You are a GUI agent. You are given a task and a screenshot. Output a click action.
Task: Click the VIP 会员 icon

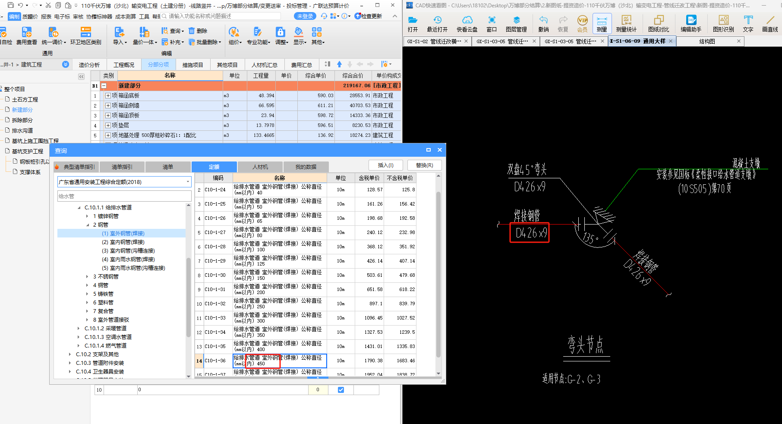coord(582,24)
